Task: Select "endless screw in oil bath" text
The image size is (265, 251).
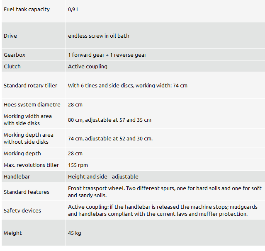Action: coord(99,36)
